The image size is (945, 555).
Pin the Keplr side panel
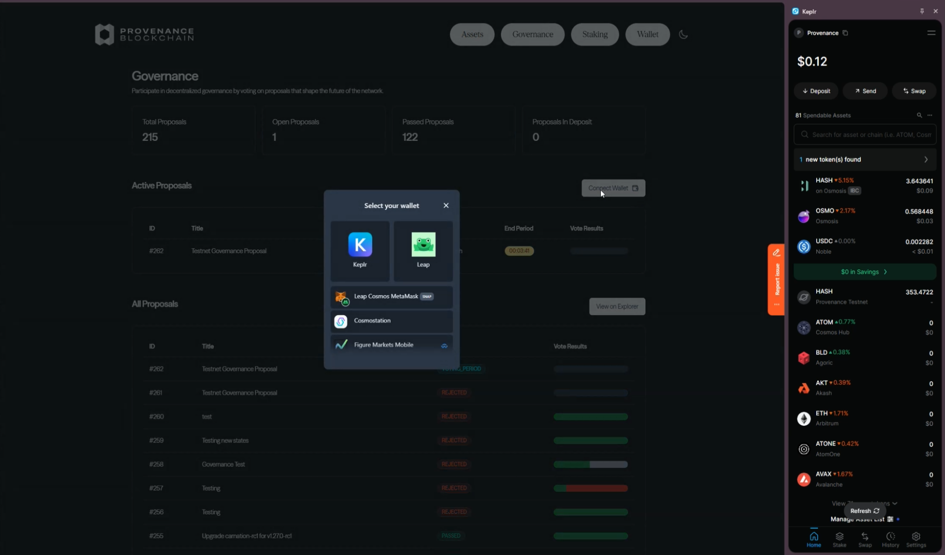922,11
